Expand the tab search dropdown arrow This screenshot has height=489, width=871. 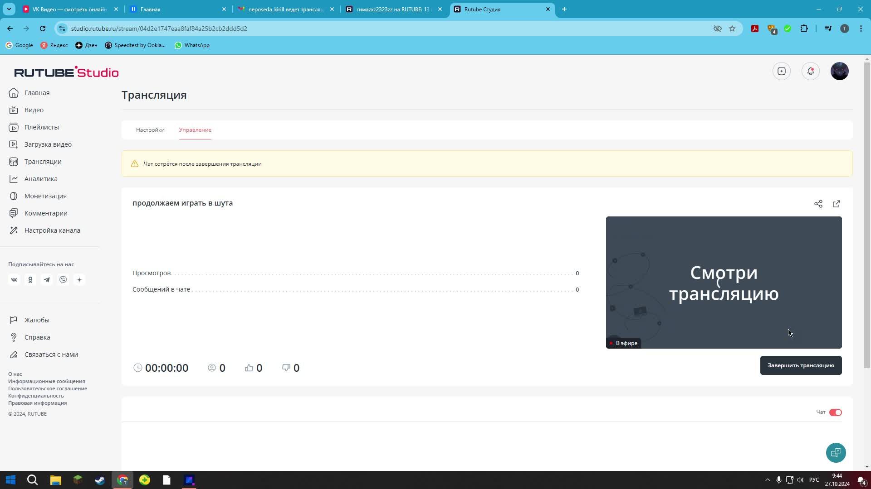coord(9,9)
